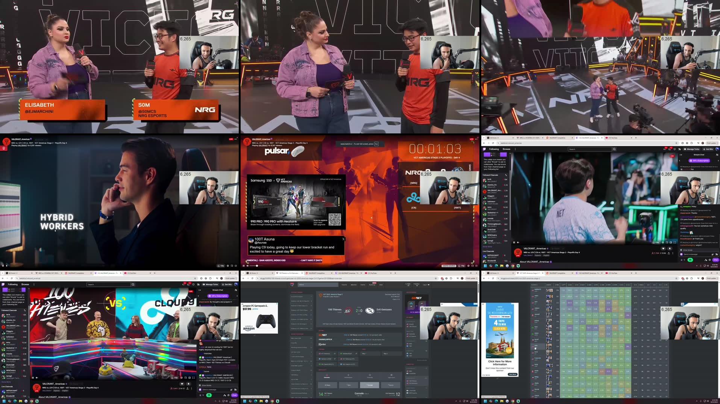
Task: Click Rankings in VLR match page navigation
Action: (372, 284)
